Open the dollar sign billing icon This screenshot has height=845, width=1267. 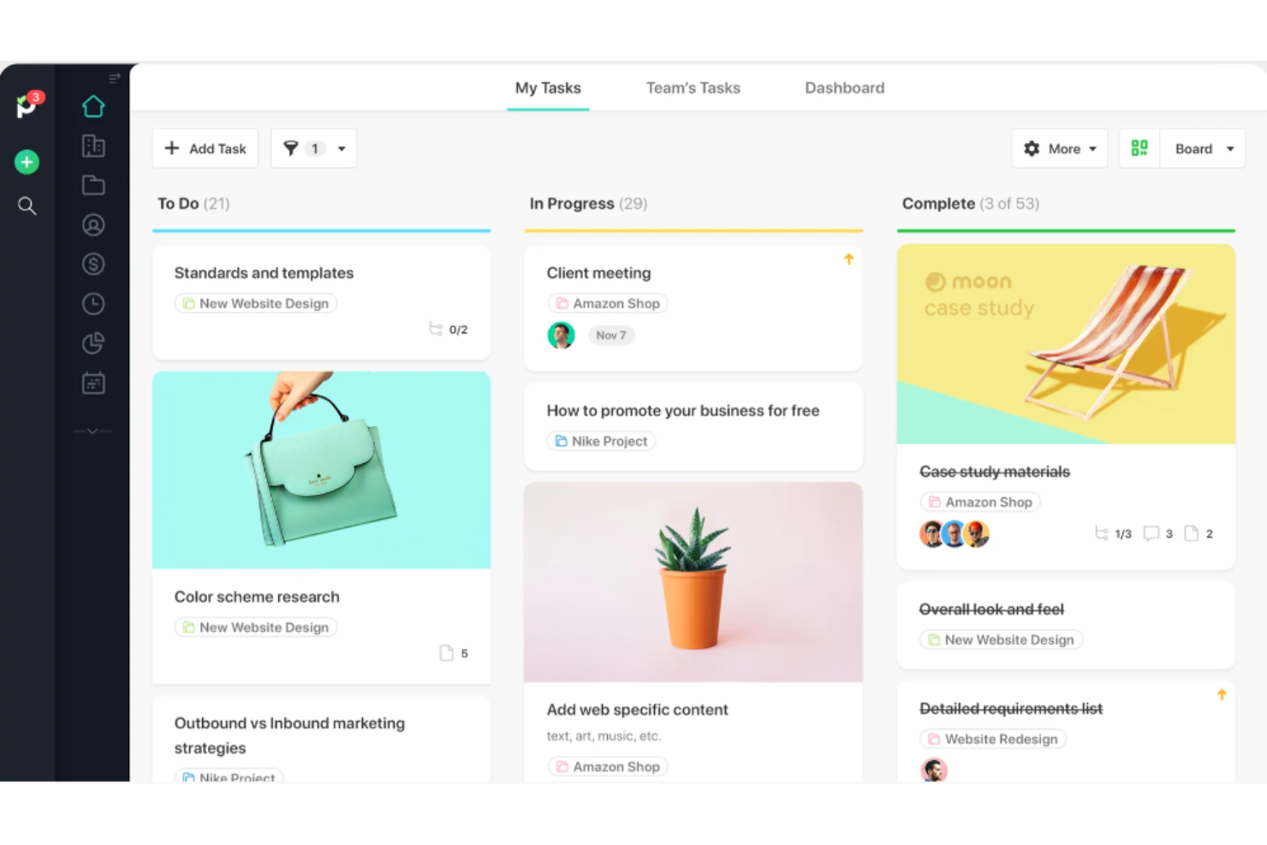tap(93, 264)
